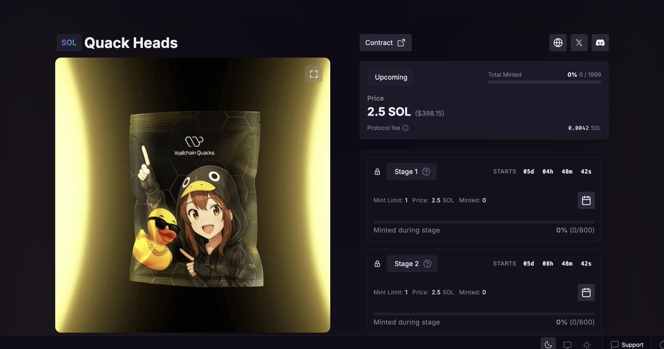Click the Stage 2 help question mark

(427, 264)
